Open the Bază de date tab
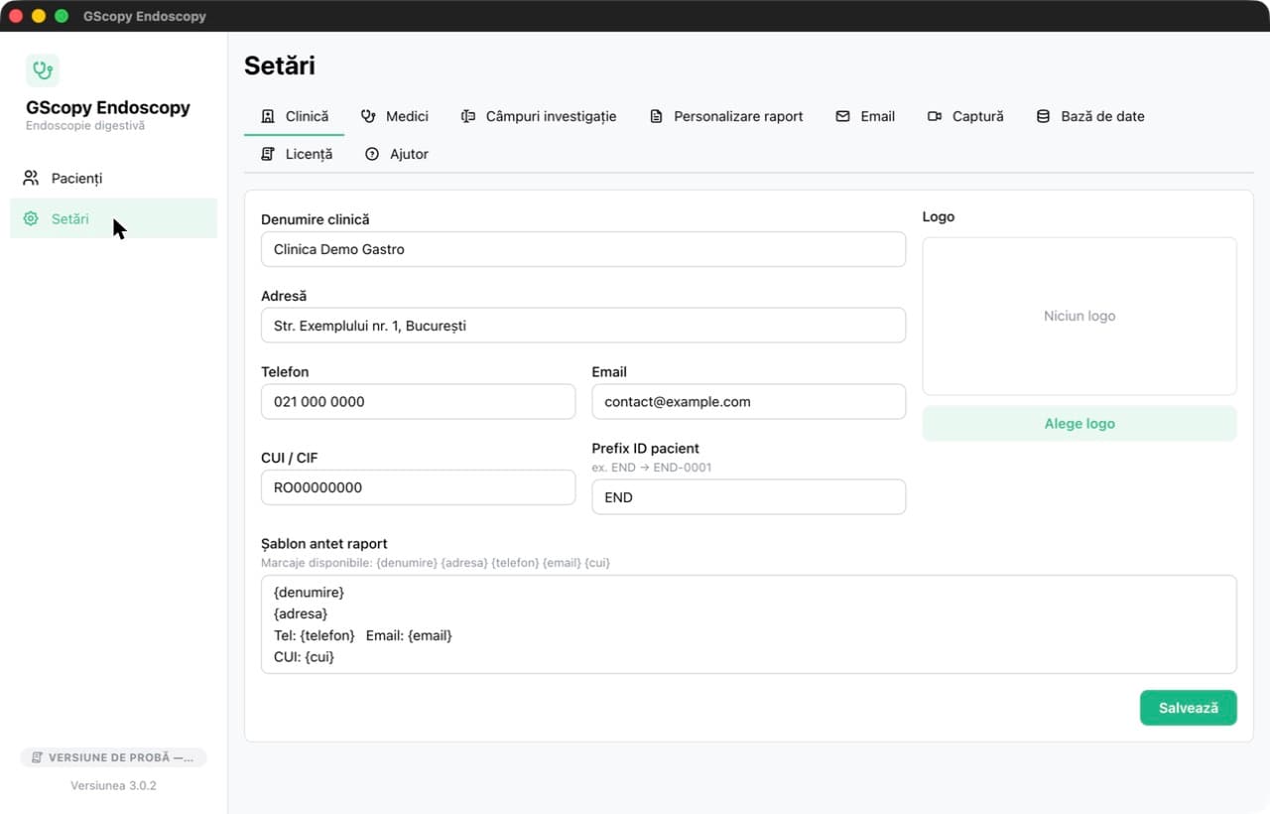The height and width of the screenshot is (814, 1270). point(1090,116)
